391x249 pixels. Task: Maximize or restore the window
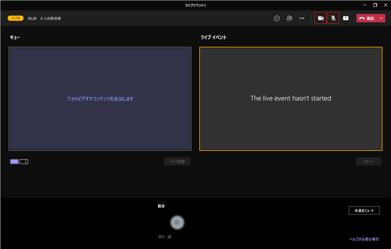point(375,5)
